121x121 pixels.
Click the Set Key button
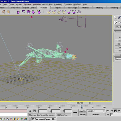click(x=83, y=115)
